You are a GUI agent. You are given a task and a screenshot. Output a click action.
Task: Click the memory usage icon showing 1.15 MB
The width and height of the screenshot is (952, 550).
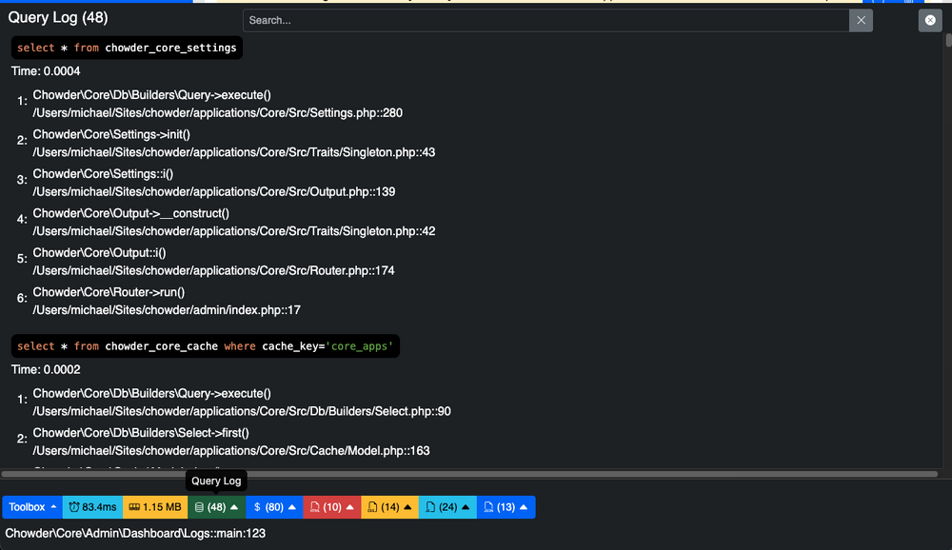tap(134, 506)
